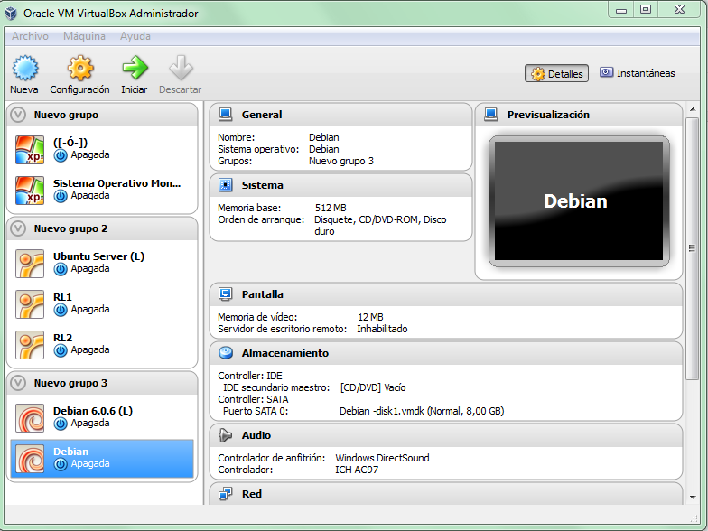Click power state icon under ([-Ó-])
The image size is (708, 531).
pos(61,155)
